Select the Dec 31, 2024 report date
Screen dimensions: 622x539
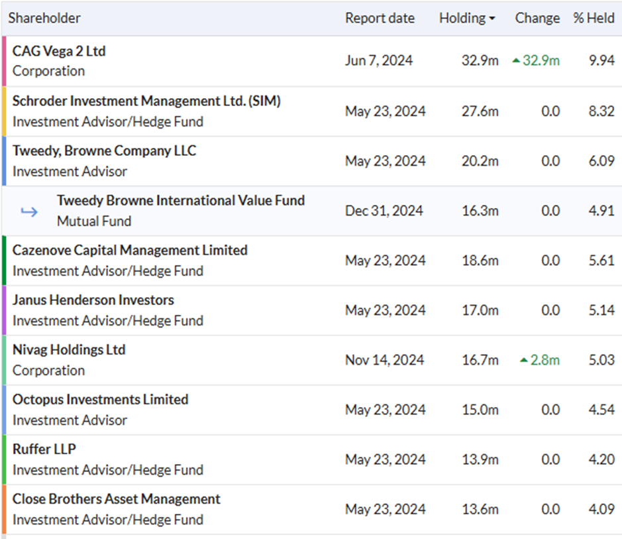click(384, 211)
